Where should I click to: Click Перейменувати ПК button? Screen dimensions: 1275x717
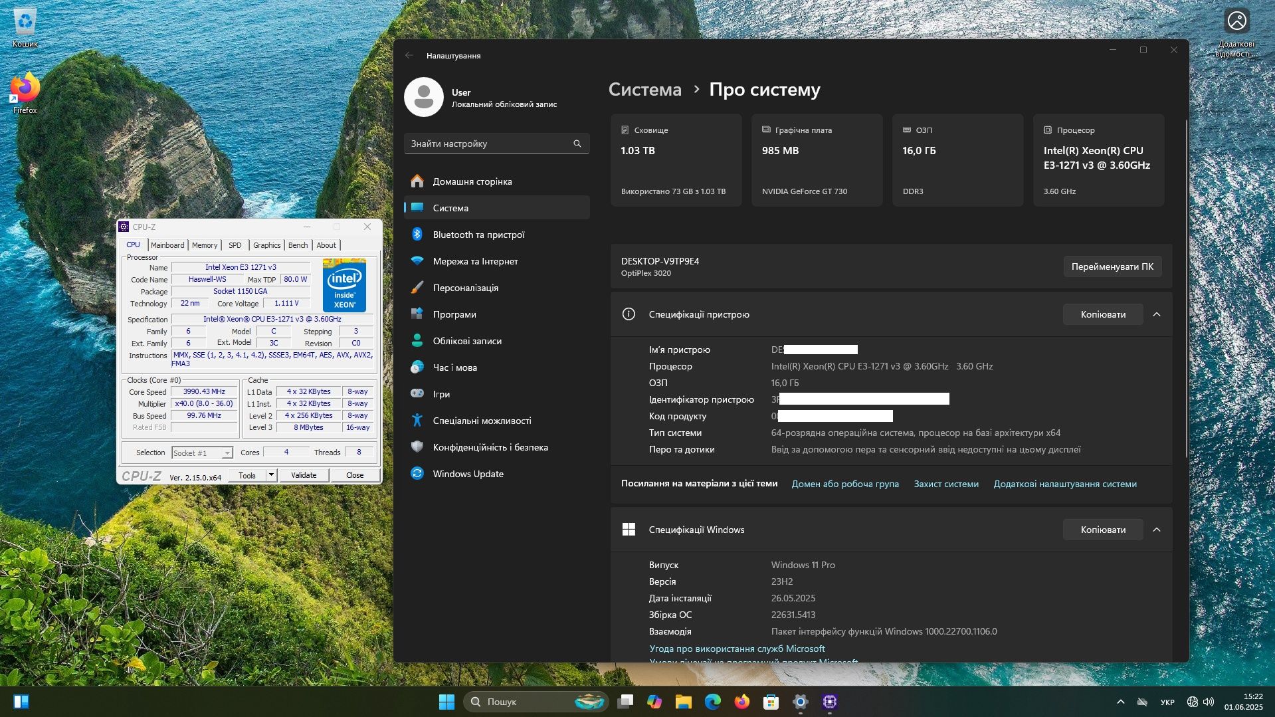pos(1112,266)
